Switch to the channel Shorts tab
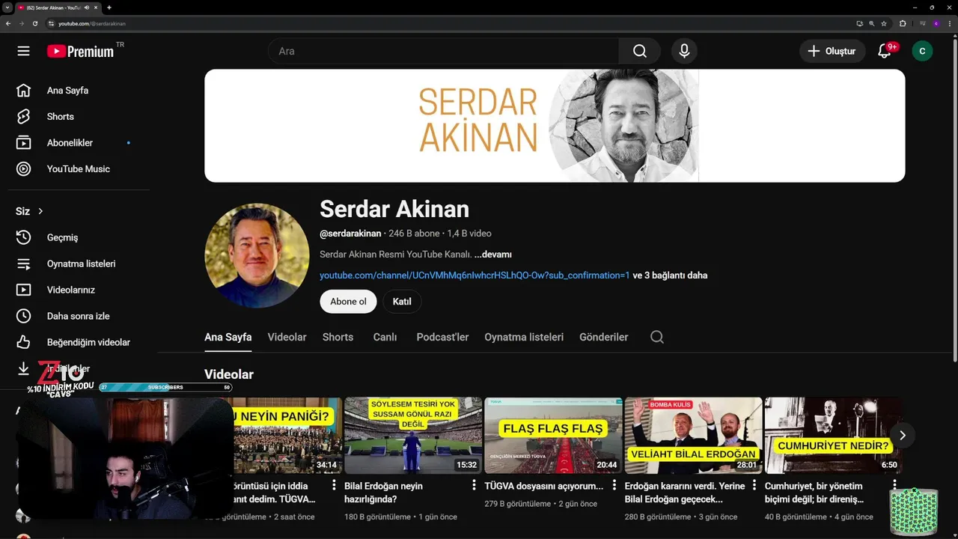 click(x=338, y=337)
